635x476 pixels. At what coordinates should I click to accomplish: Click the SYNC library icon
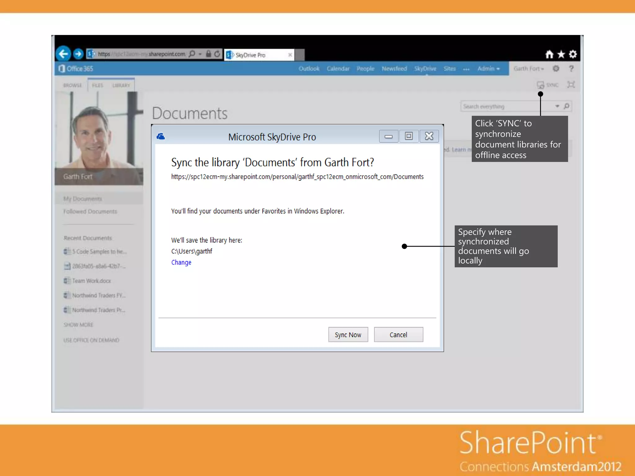click(x=548, y=85)
